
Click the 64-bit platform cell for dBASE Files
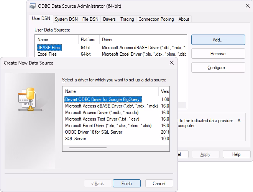pos(86,48)
